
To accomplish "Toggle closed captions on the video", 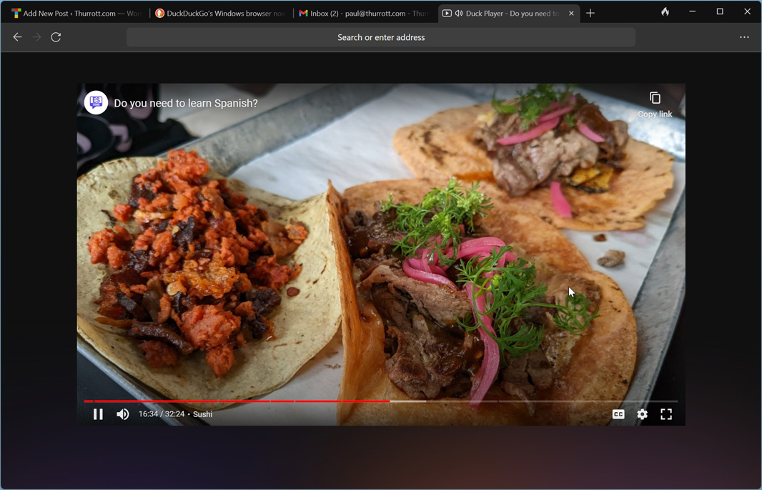I will tap(618, 414).
